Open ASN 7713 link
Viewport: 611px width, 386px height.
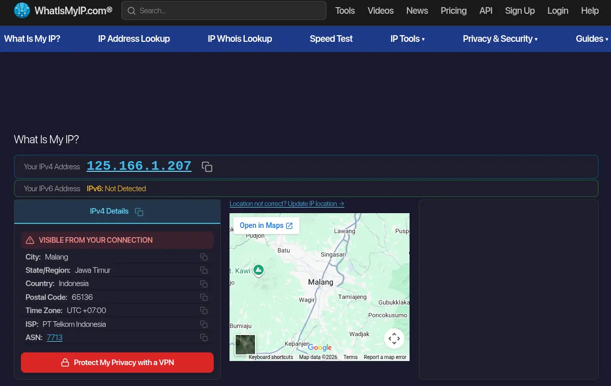pyautogui.click(x=55, y=338)
